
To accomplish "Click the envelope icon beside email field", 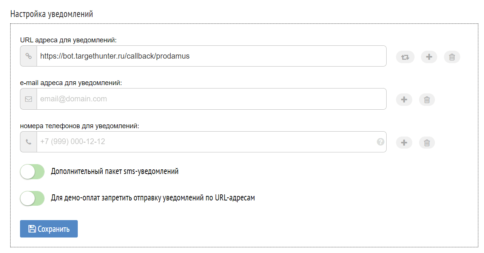I will point(28,99).
